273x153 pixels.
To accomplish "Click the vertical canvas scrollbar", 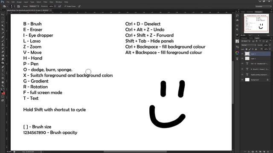I will click(x=233, y=82).
